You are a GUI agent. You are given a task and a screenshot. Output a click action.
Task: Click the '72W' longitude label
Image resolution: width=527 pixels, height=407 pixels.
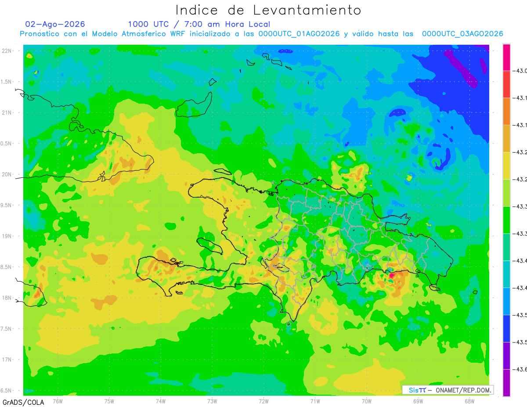coord(263,401)
